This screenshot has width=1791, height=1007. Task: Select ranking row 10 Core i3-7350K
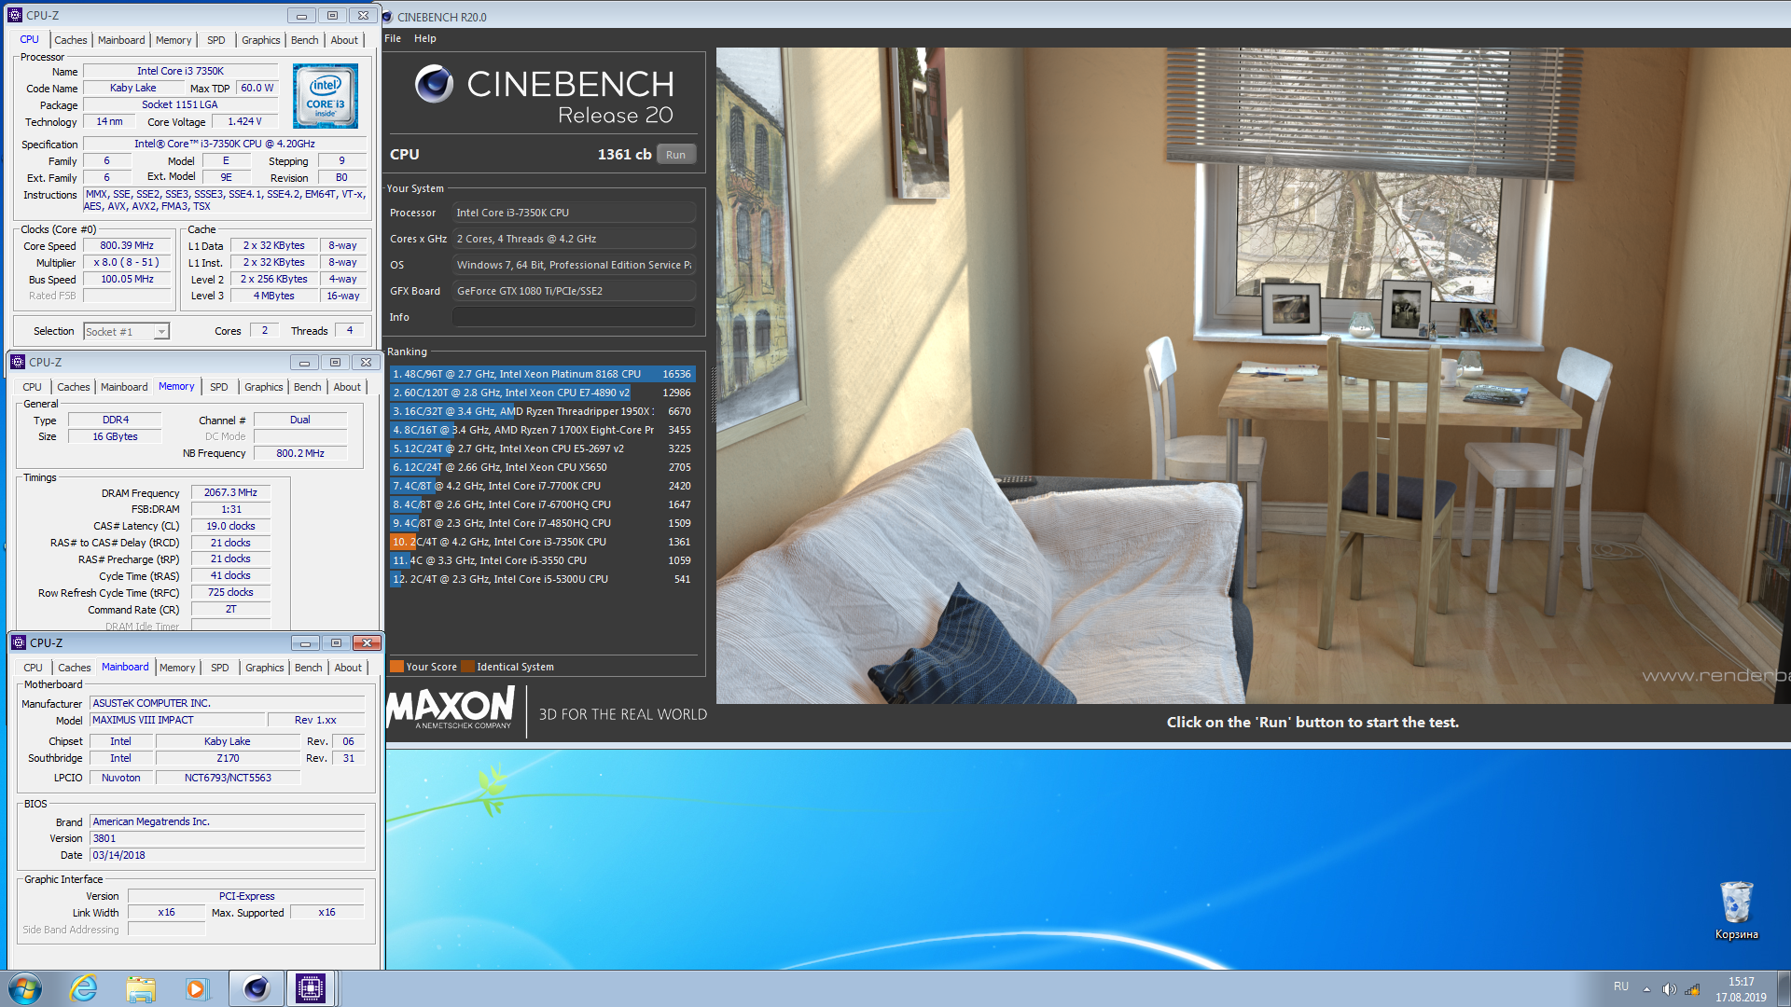tap(542, 542)
